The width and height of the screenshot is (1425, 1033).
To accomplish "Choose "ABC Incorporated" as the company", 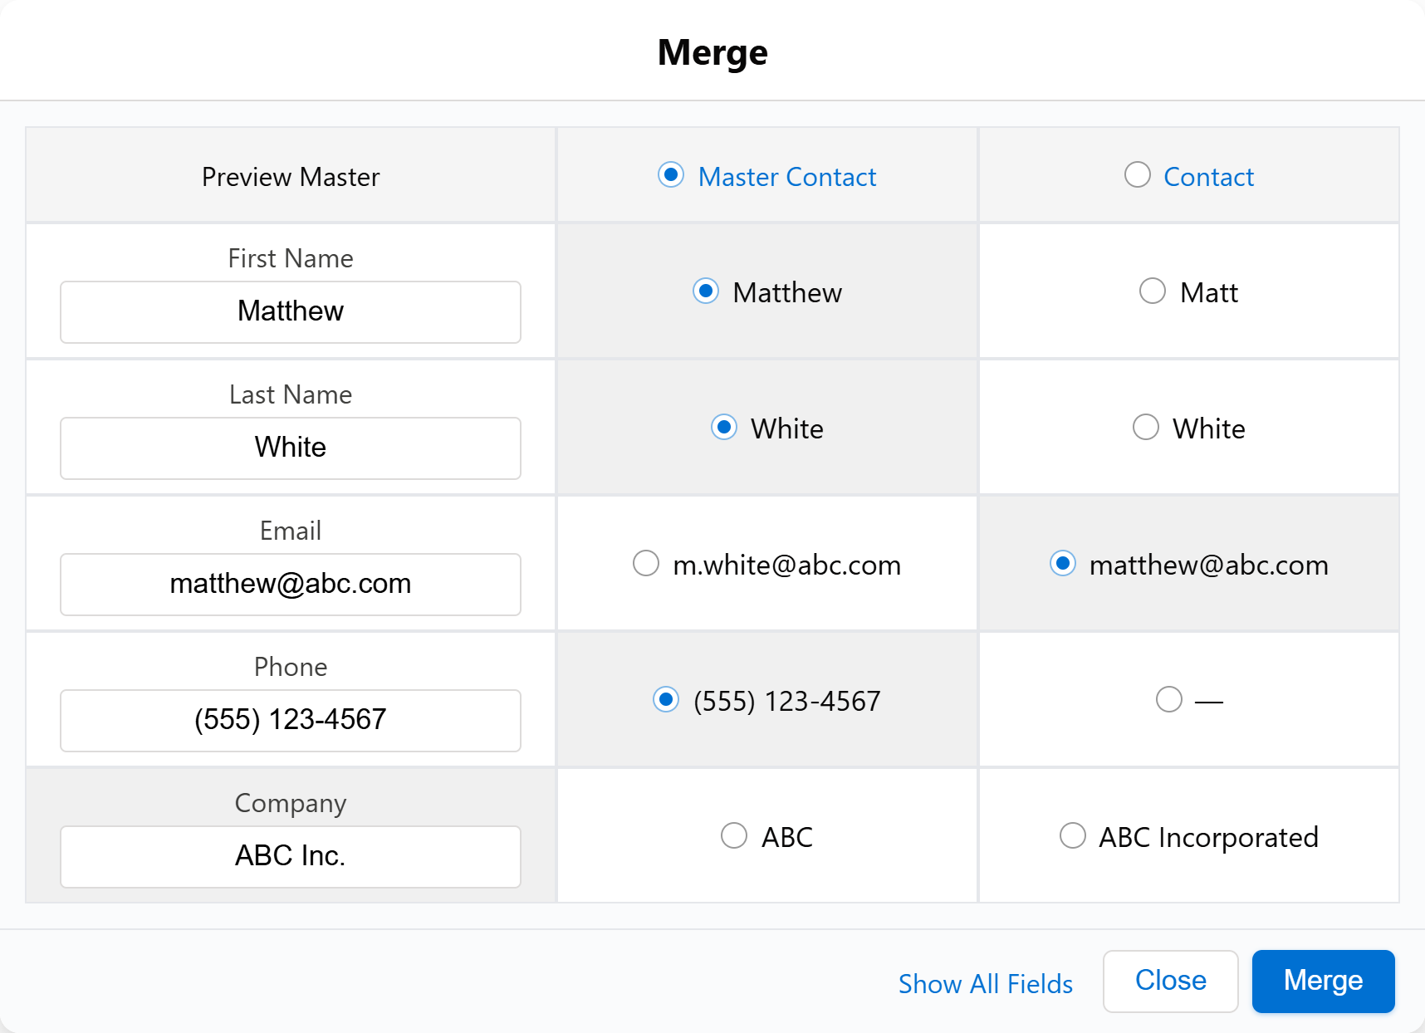I will pos(1072,836).
